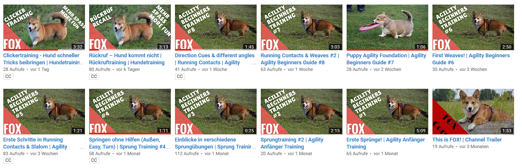This screenshot has width=522, height=168.
Task: Open Sprungtraining #2 Agility Anfänger Training link
Action: coord(292,143)
